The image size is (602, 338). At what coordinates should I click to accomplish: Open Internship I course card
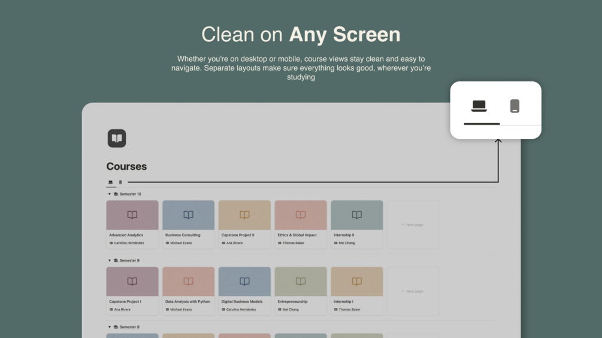point(356,291)
